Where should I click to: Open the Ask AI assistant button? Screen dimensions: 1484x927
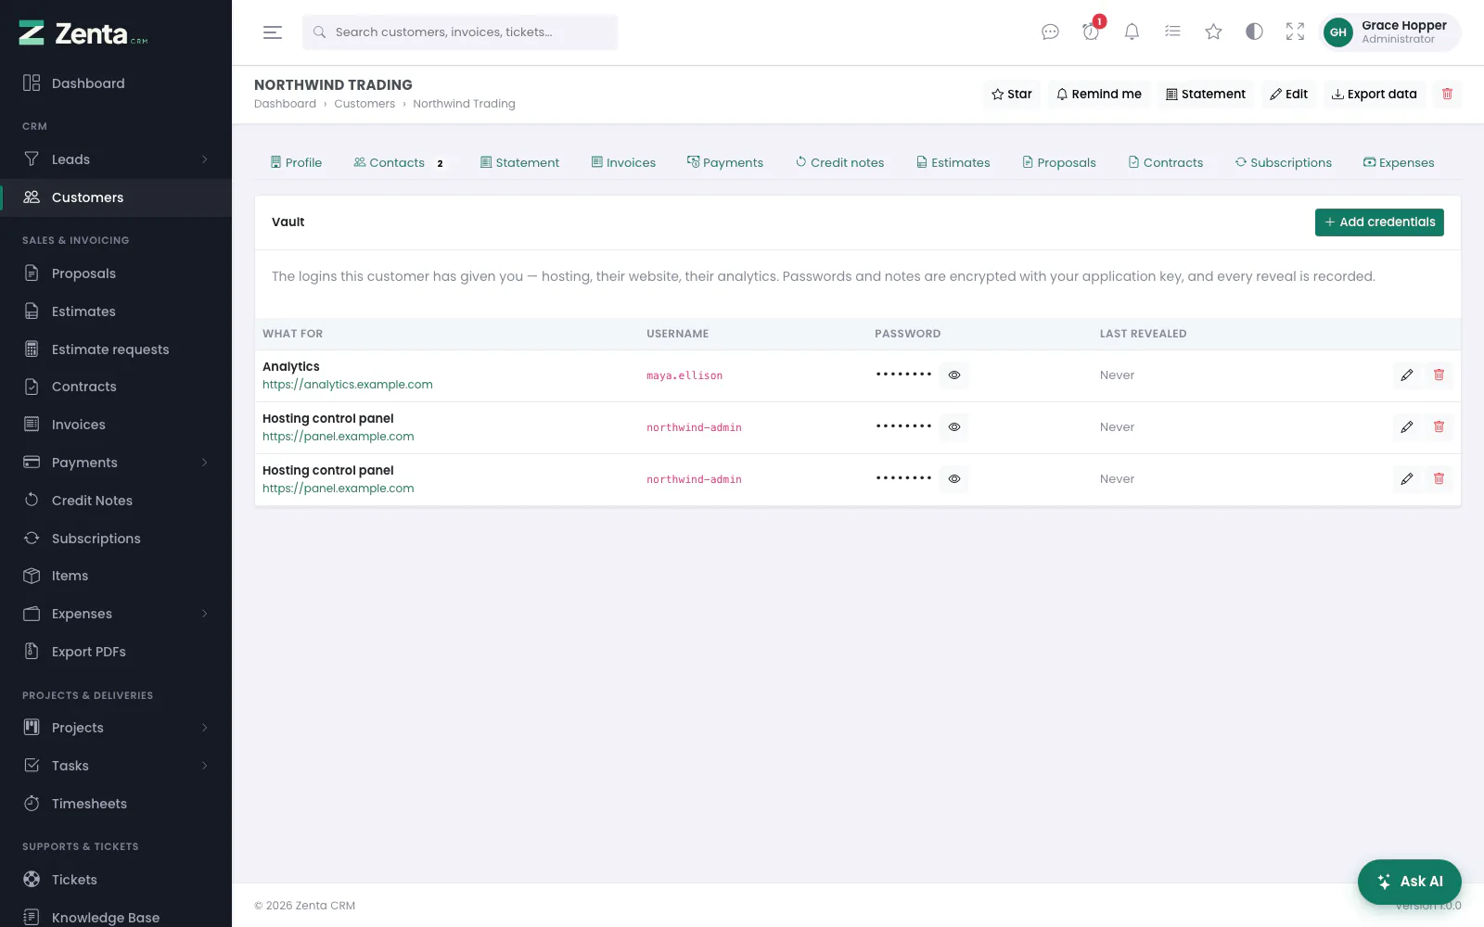pyautogui.click(x=1409, y=882)
